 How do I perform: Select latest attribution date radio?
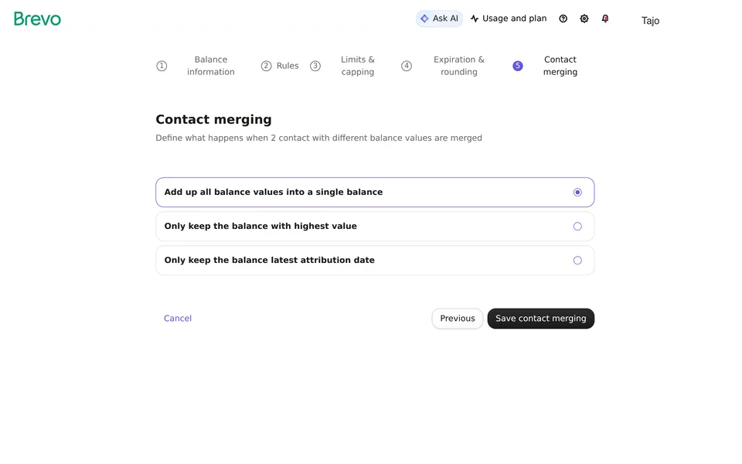click(577, 261)
